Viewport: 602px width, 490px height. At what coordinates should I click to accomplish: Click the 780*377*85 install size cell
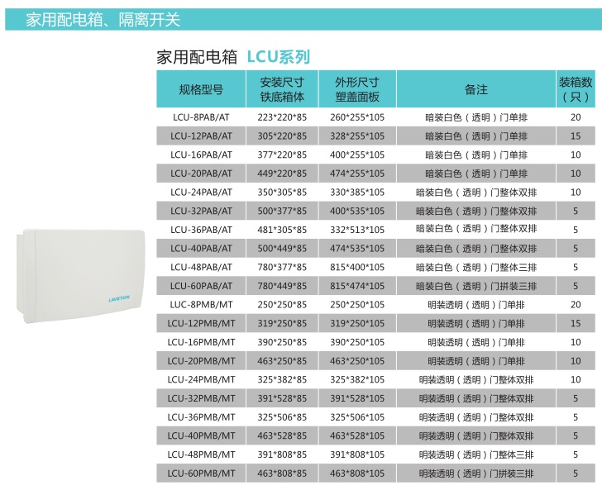282,267
